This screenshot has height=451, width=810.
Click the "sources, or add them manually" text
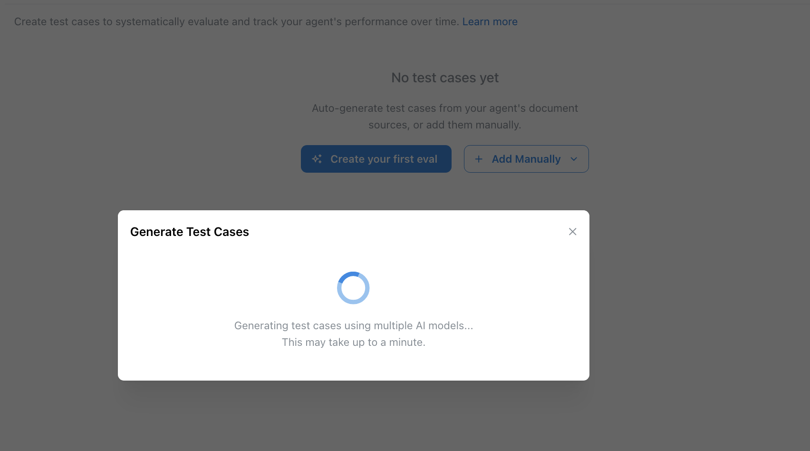pyautogui.click(x=444, y=125)
